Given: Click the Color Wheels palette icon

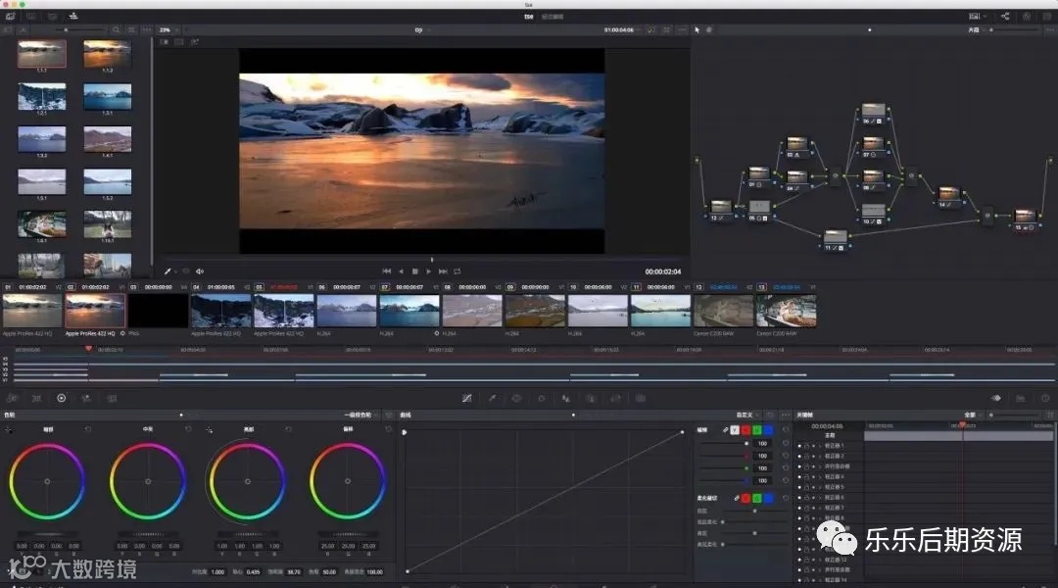Looking at the screenshot, I should click(x=61, y=398).
